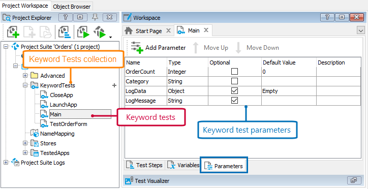Click the Integer type cell
This screenshot has width=368, height=189.
click(187, 72)
